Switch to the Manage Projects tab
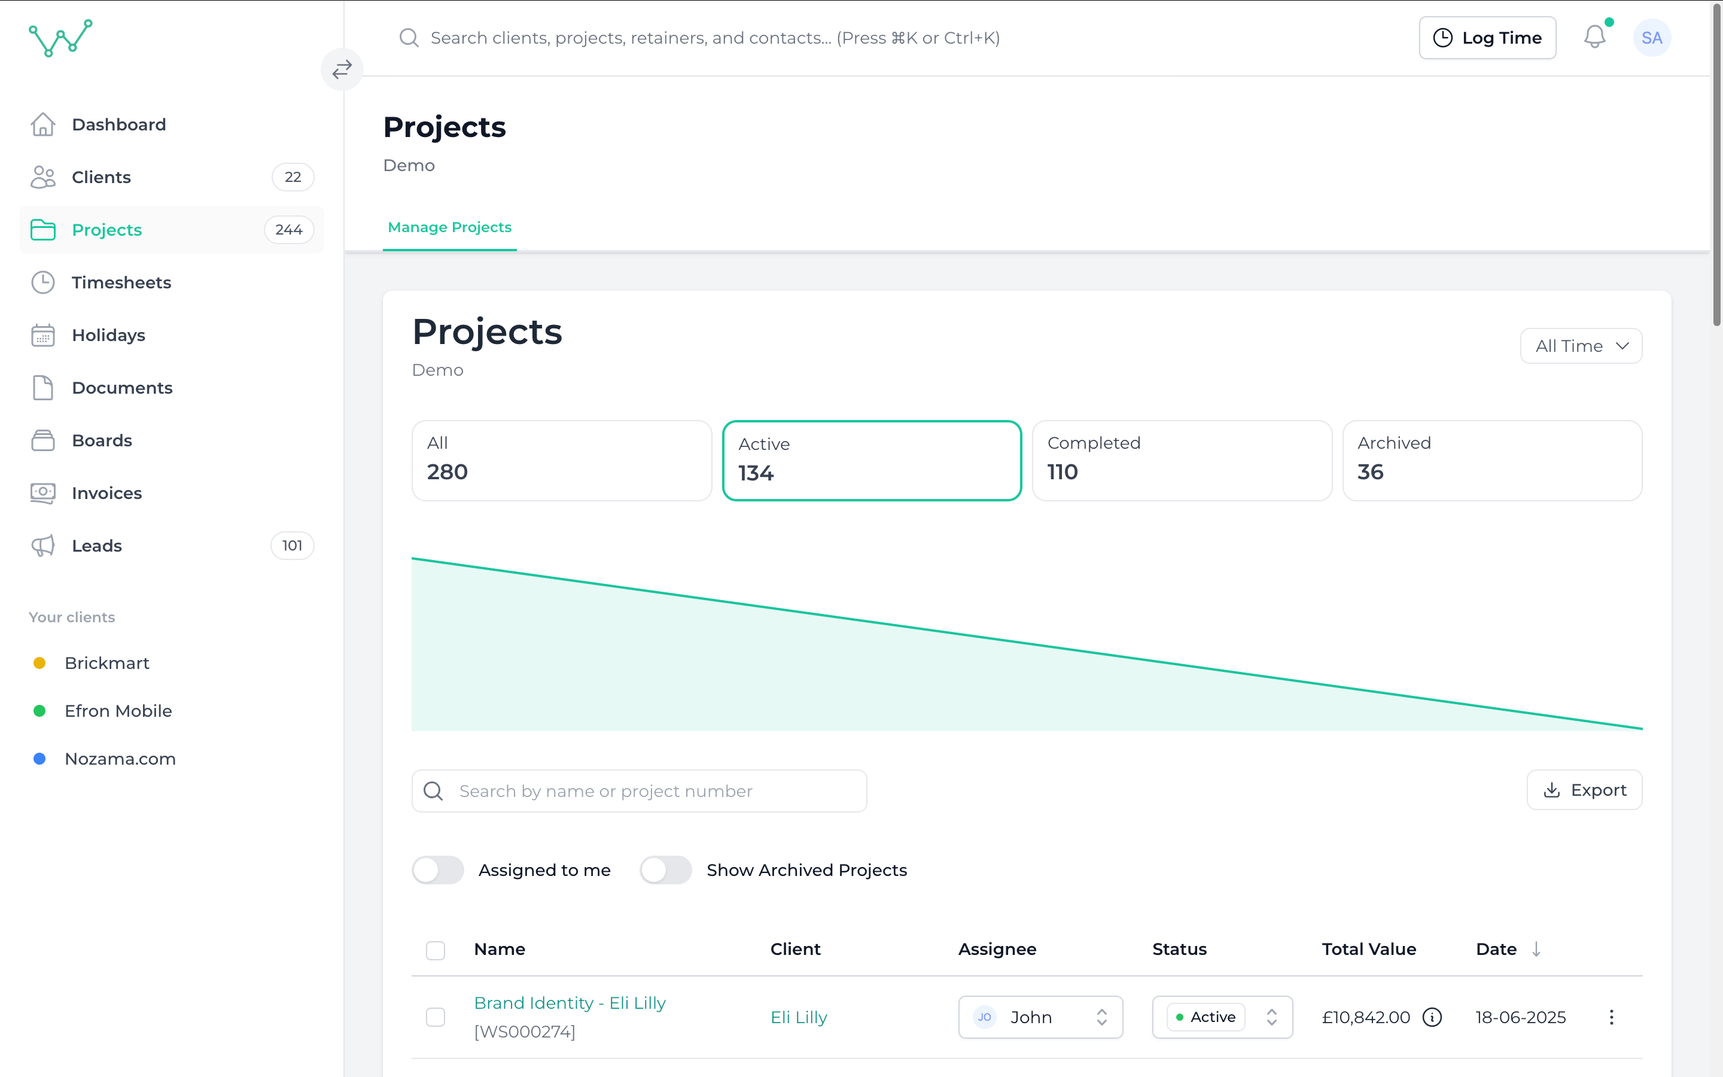Screen dimensions: 1723x1077 click(449, 227)
